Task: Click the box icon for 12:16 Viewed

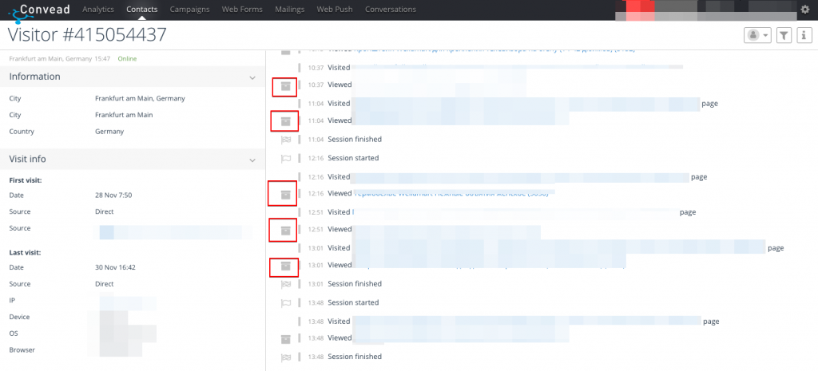Action: click(x=285, y=195)
